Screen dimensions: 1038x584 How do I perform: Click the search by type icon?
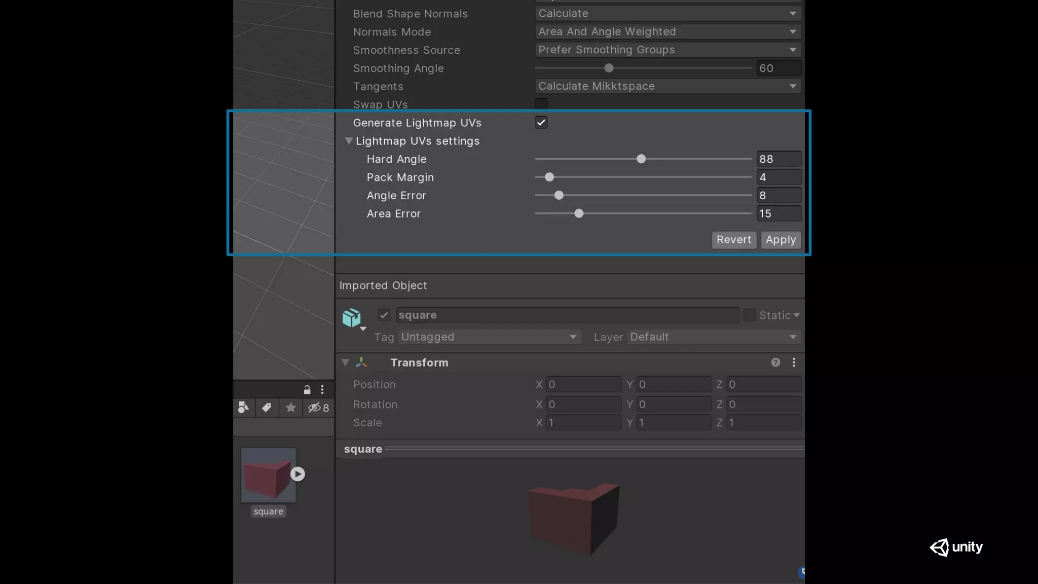click(243, 408)
